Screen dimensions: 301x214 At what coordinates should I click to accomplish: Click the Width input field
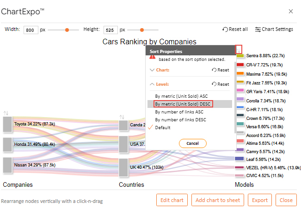pyautogui.click(x=31, y=30)
